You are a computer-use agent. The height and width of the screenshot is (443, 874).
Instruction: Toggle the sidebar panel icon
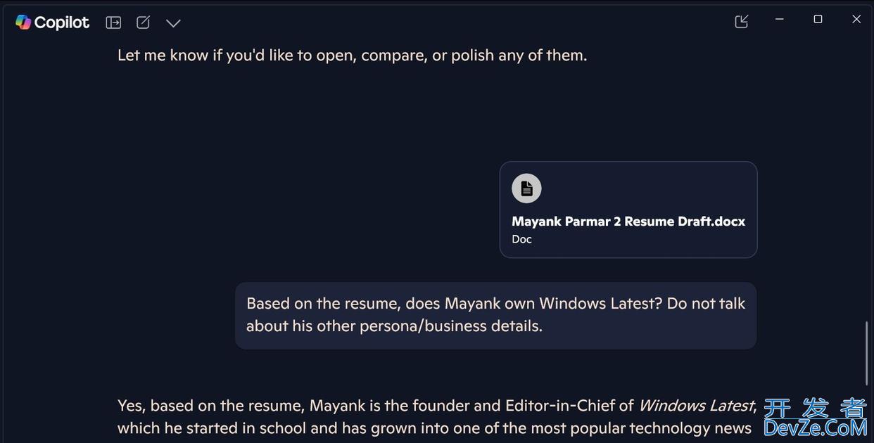click(113, 23)
